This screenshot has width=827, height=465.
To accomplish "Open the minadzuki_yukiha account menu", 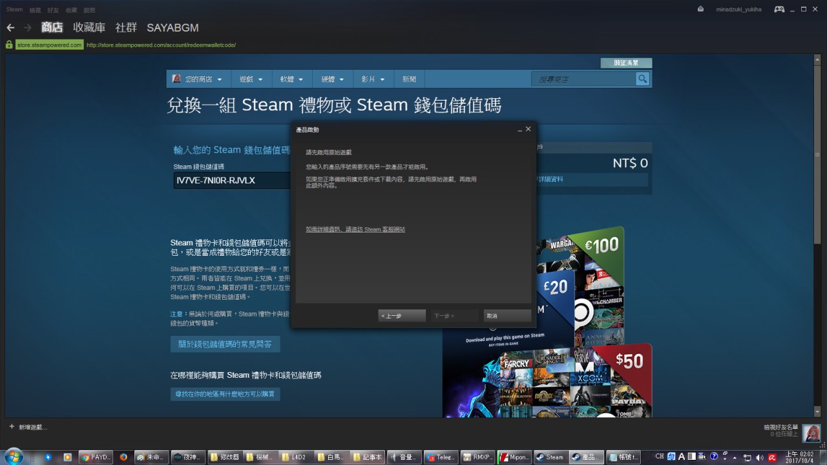I will click(x=738, y=9).
